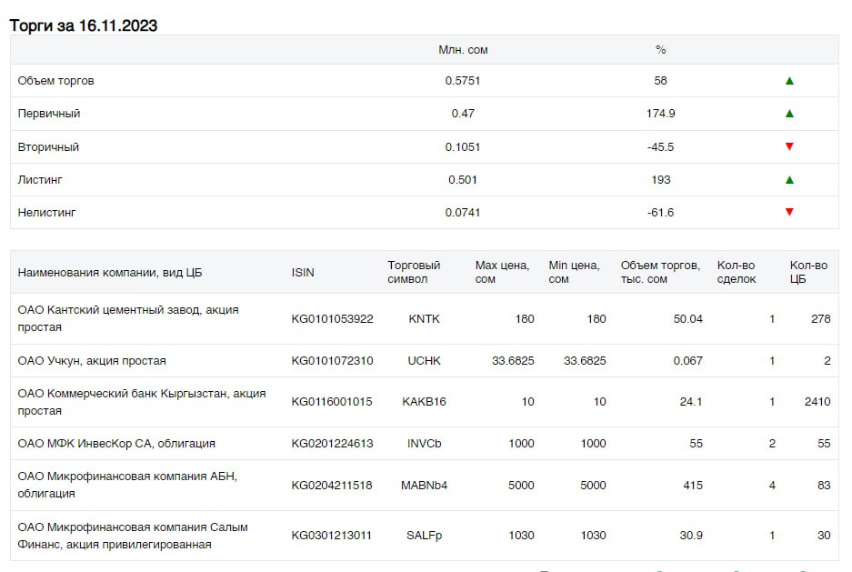Click green up arrow in Первичный row
Viewport: 852px width, 572px height.
pyautogui.click(x=789, y=114)
